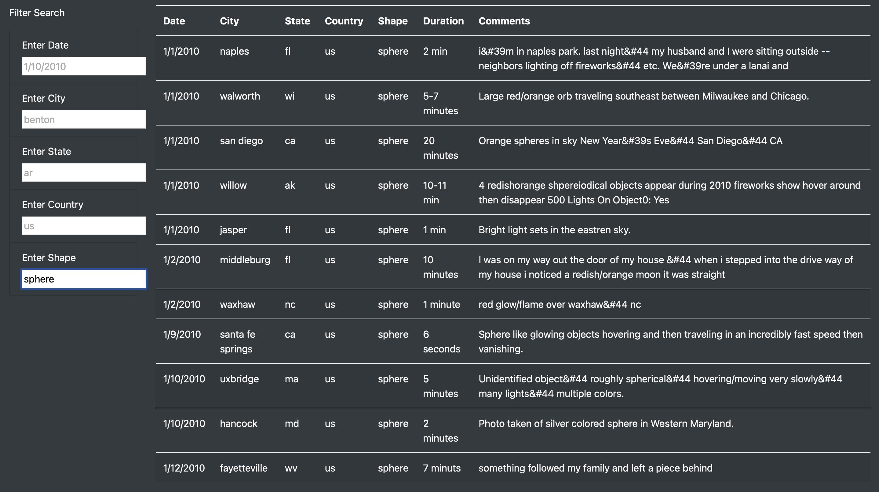Select the city cell fayetteville
The height and width of the screenshot is (492, 879).
[244, 468]
